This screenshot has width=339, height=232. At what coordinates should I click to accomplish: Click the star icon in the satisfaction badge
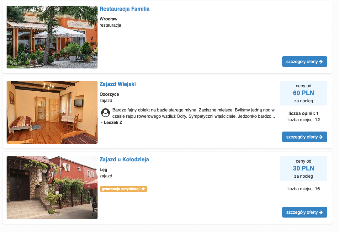click(143, 189)
